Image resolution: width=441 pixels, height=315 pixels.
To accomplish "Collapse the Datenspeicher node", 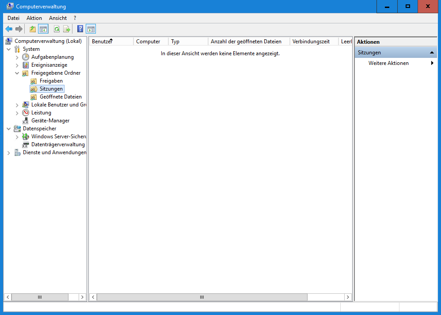I will pyautogui.click(x=9, y=129).
